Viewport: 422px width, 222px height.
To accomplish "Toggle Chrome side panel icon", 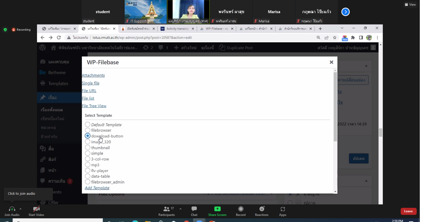I will pos(361,38).
